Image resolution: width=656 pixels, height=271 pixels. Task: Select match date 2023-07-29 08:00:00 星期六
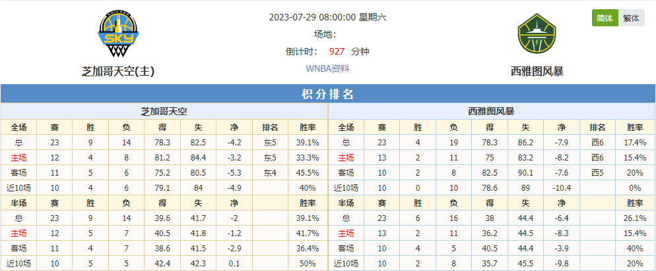(327, 18)
